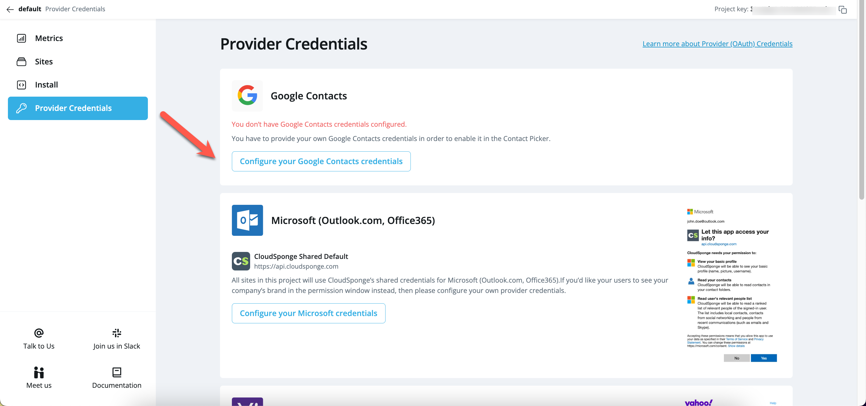Click the default project name in breadcrumb
This screenshot has height=406, width=866.
pyautogui.click(x=30, y=9)
